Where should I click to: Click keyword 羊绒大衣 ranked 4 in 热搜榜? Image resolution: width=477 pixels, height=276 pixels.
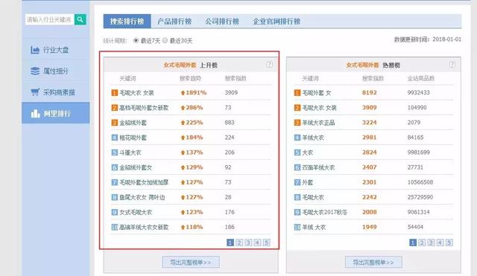(313, 138)
